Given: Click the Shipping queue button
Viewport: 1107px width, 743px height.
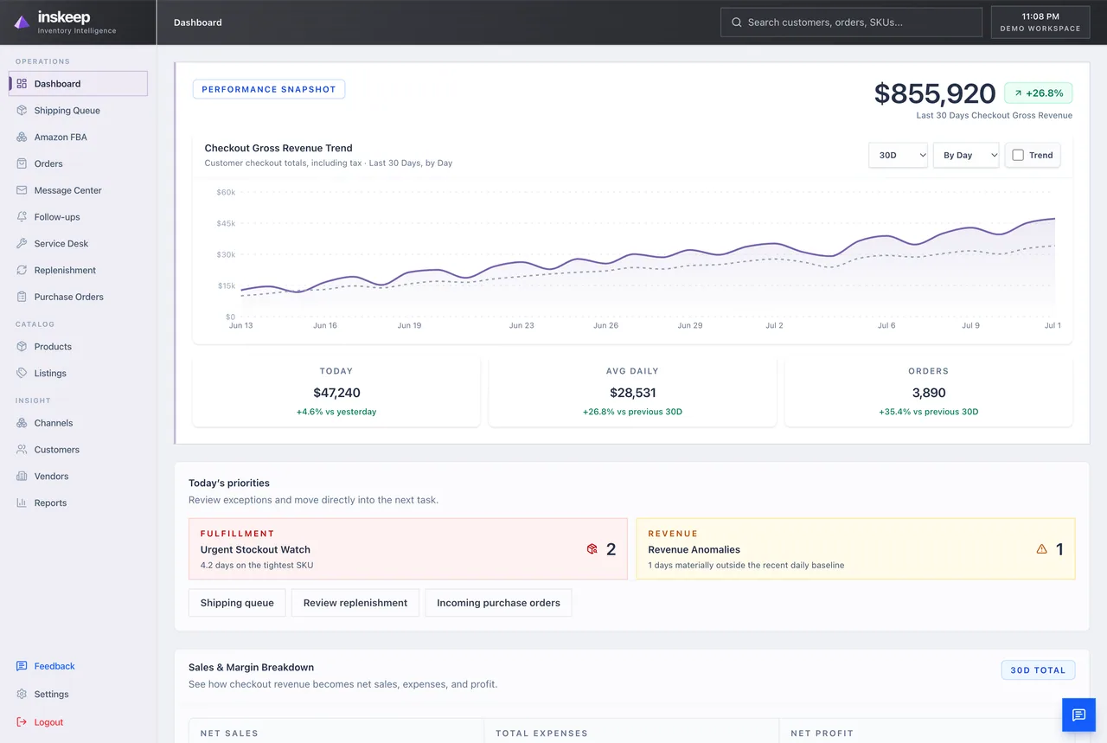Looking at the screenshot, I should click(x=237, y=603).
